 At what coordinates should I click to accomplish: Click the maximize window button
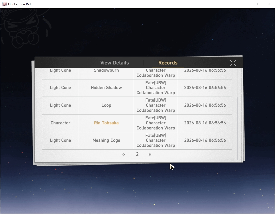(x=256, y=4)
